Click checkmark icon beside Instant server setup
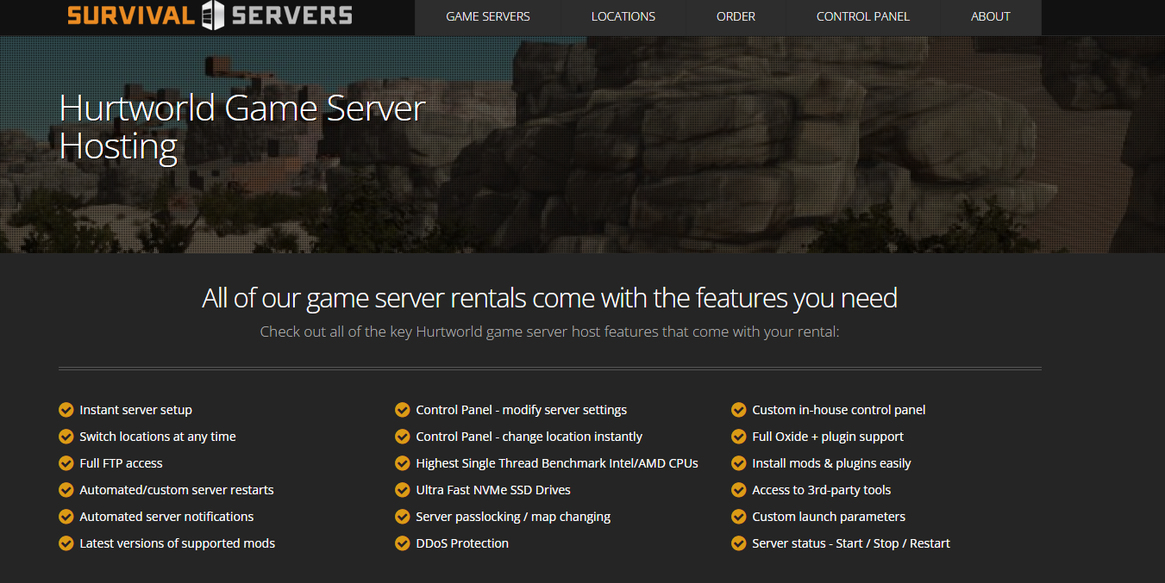 pos(66,410)
